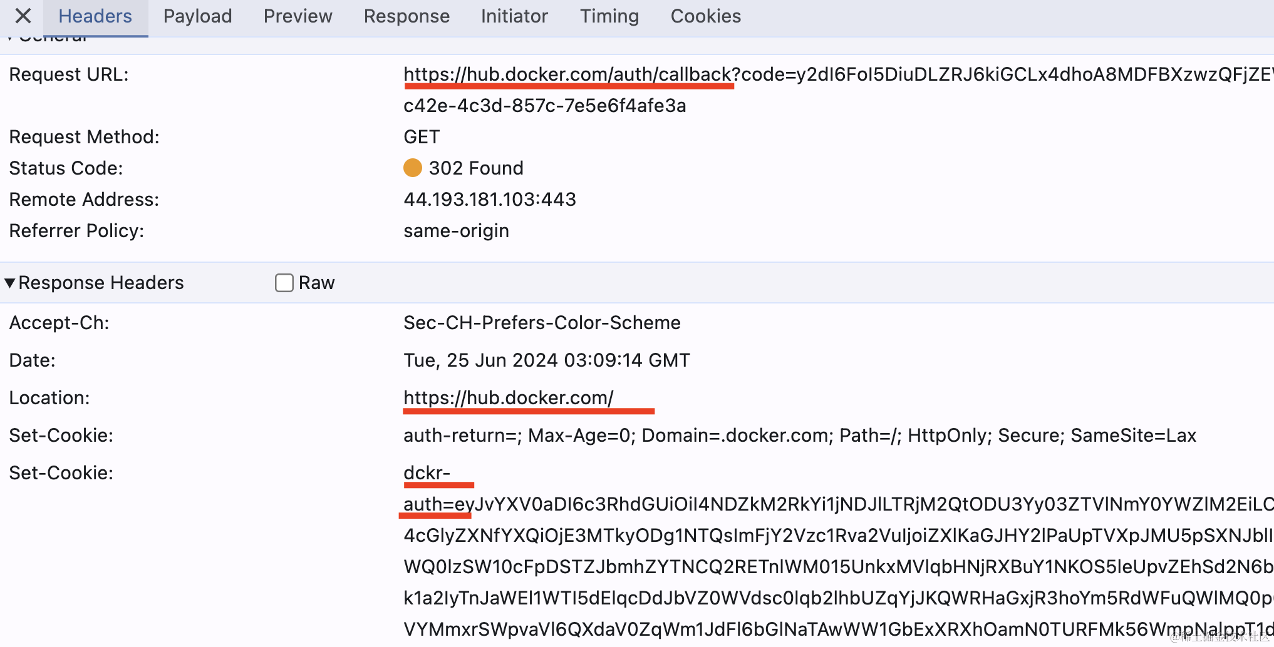Open the Timing tab
Image resolution: width=1274 pixels, height=647 pixels.
(609, 16)
